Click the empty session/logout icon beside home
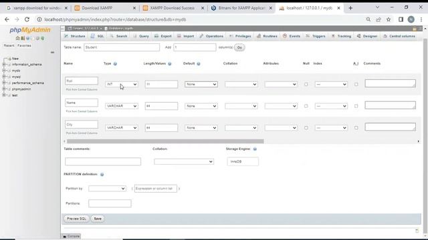 point(23,39)
